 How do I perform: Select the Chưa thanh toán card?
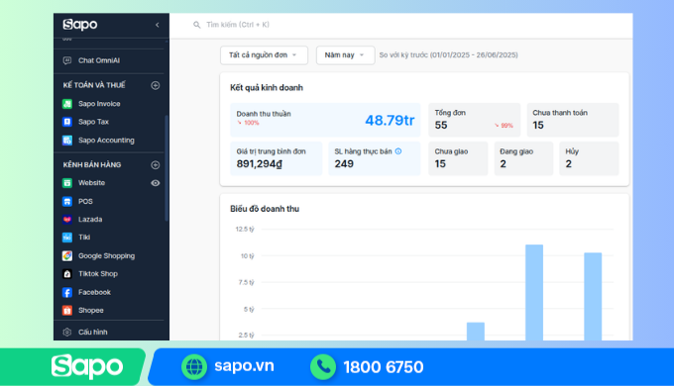point(573,120)
